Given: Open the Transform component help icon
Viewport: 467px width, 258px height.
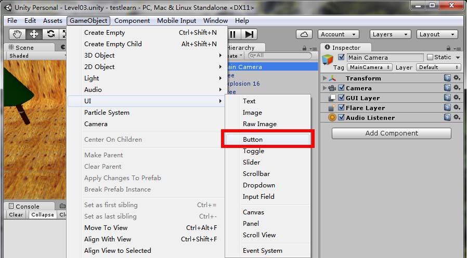Looking at the screenshot, I should tap(447, 78).
